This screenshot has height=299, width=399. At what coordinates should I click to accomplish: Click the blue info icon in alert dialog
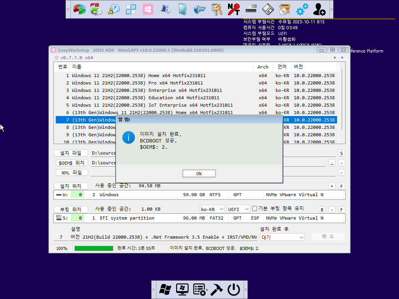coord(129,137)
